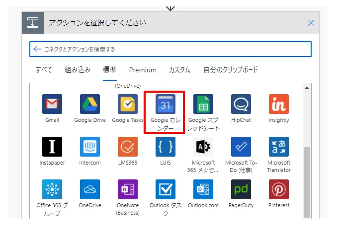Close the action selection panel
338x227 pixels.
tap(311, 23)
